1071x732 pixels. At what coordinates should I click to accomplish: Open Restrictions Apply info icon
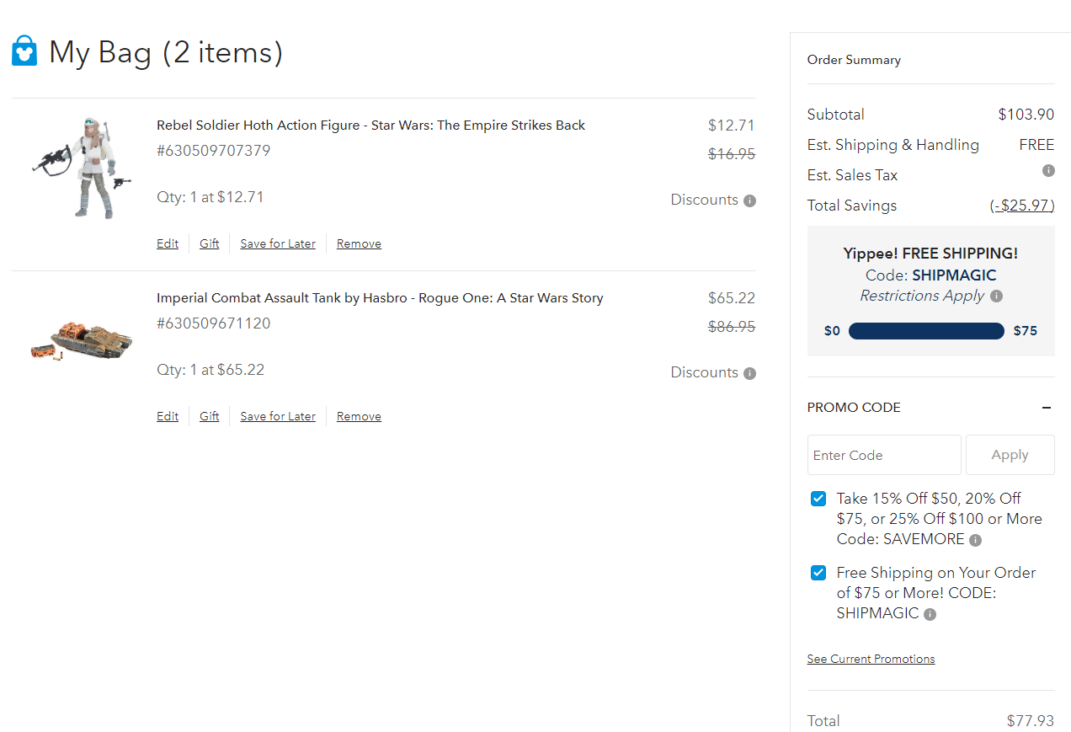(x=996, y=297)
